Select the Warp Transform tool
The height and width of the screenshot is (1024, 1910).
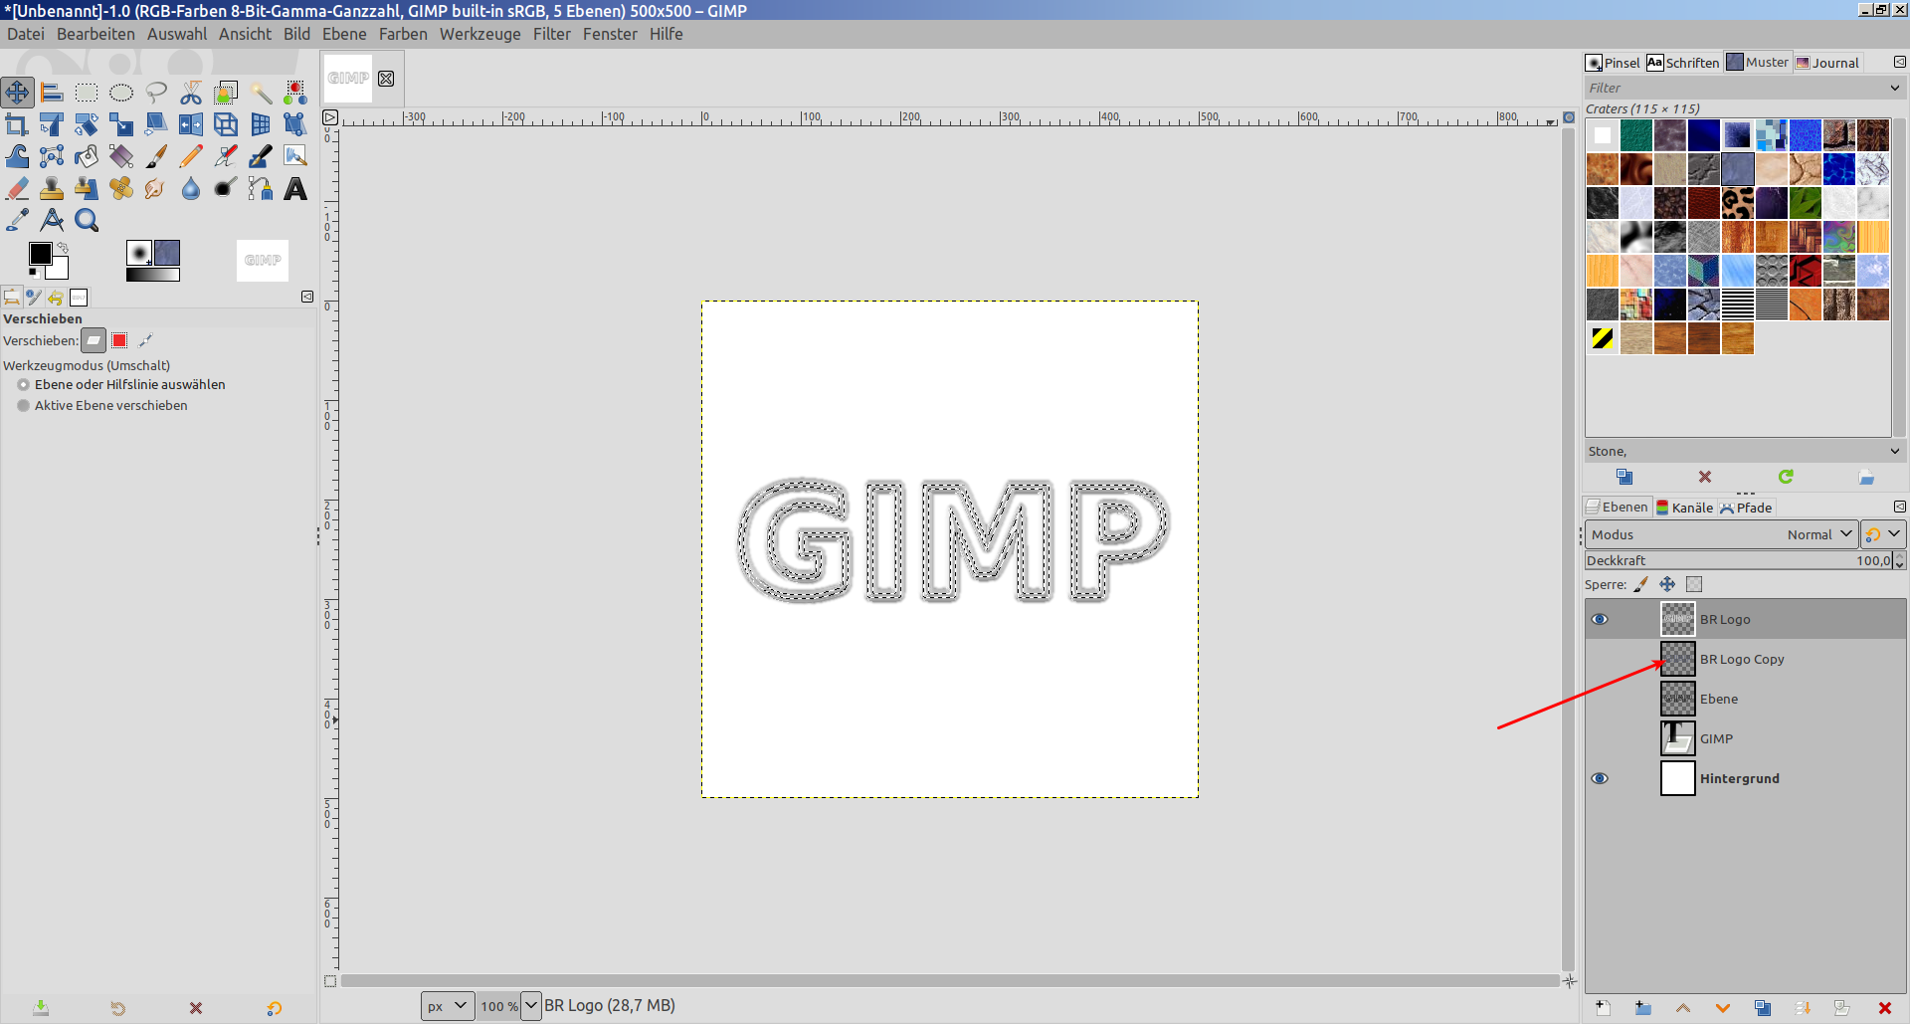coord(17,156)
